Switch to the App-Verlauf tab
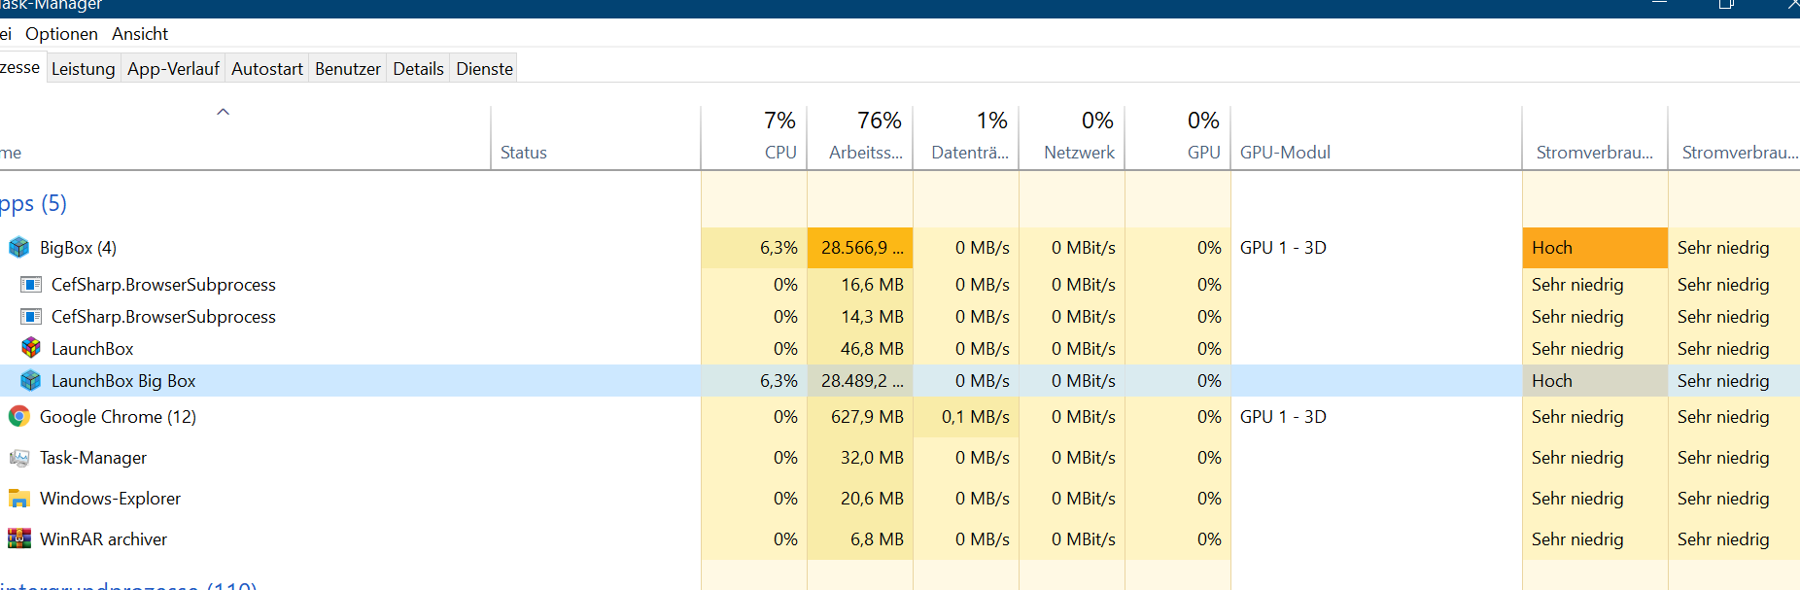1800x590 pixels. point(173,69)
